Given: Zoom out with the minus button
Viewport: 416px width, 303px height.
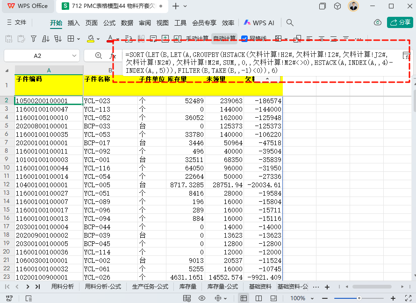Looking at the screenshot, I should 324,298.
